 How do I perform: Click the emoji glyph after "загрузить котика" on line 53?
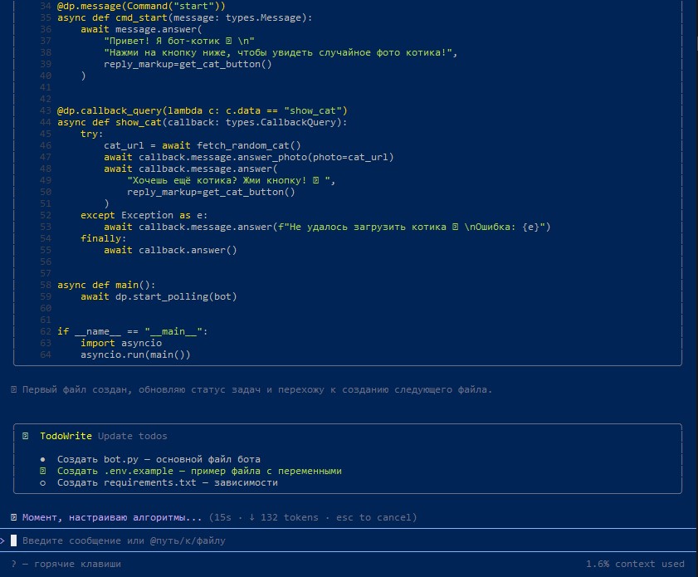456,227
